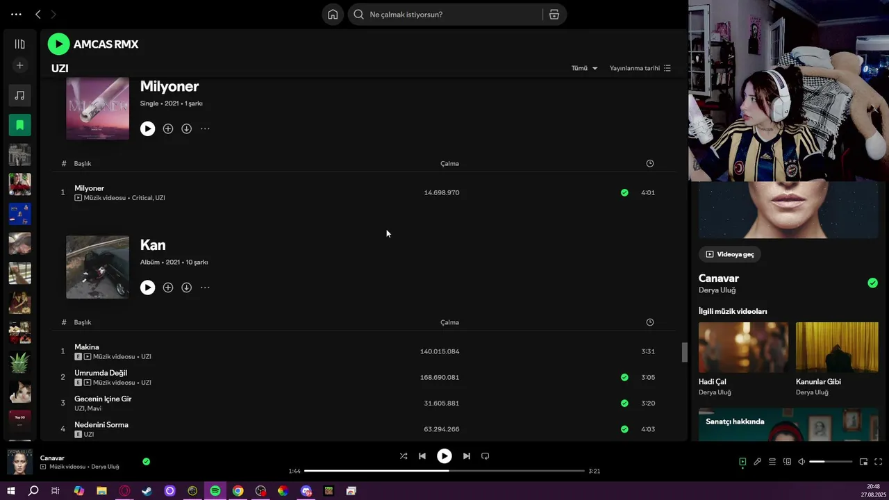Enter full screen mode icon
Viewport: 889px width, 500px height.
(878, 462)
